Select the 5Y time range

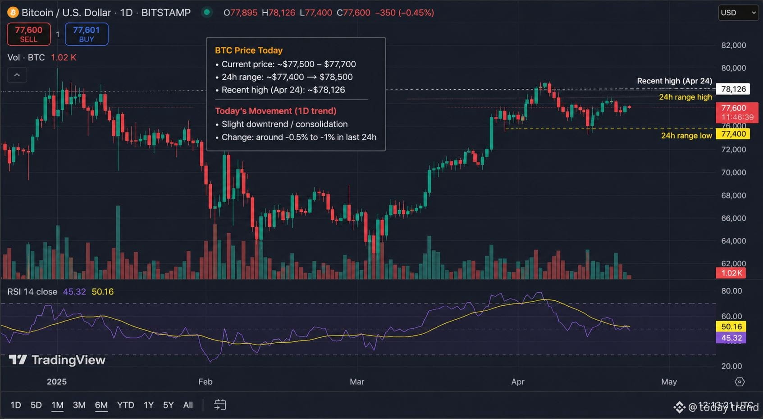click(168, 405)
